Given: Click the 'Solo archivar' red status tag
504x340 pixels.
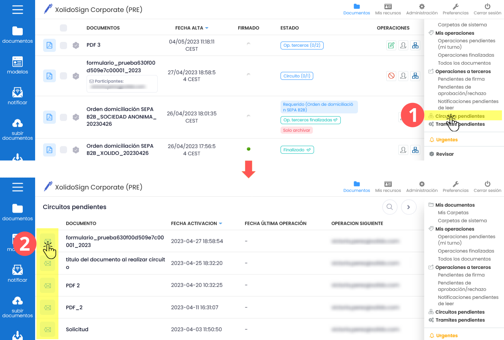Looking at the screenshot, I should [x=296, y=130].
